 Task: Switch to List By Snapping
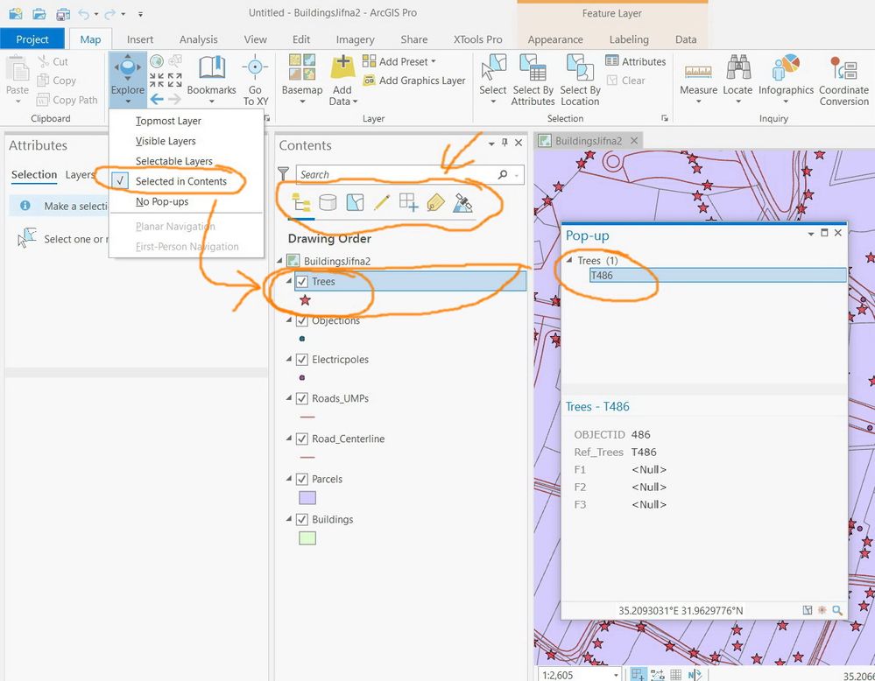(x=408, y=202)
